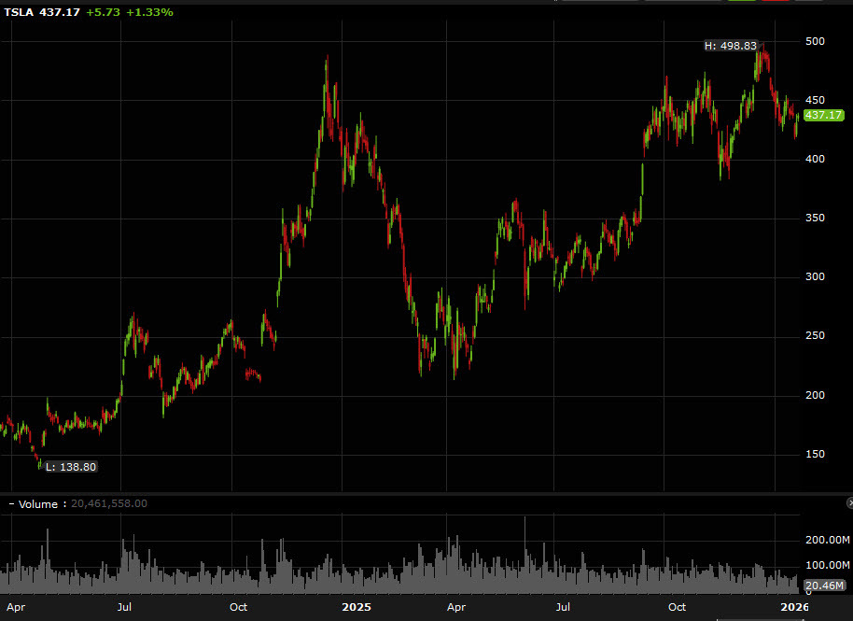Select the 2026 label on time axis
Screen dimensions: 853x621
[794, 607]
